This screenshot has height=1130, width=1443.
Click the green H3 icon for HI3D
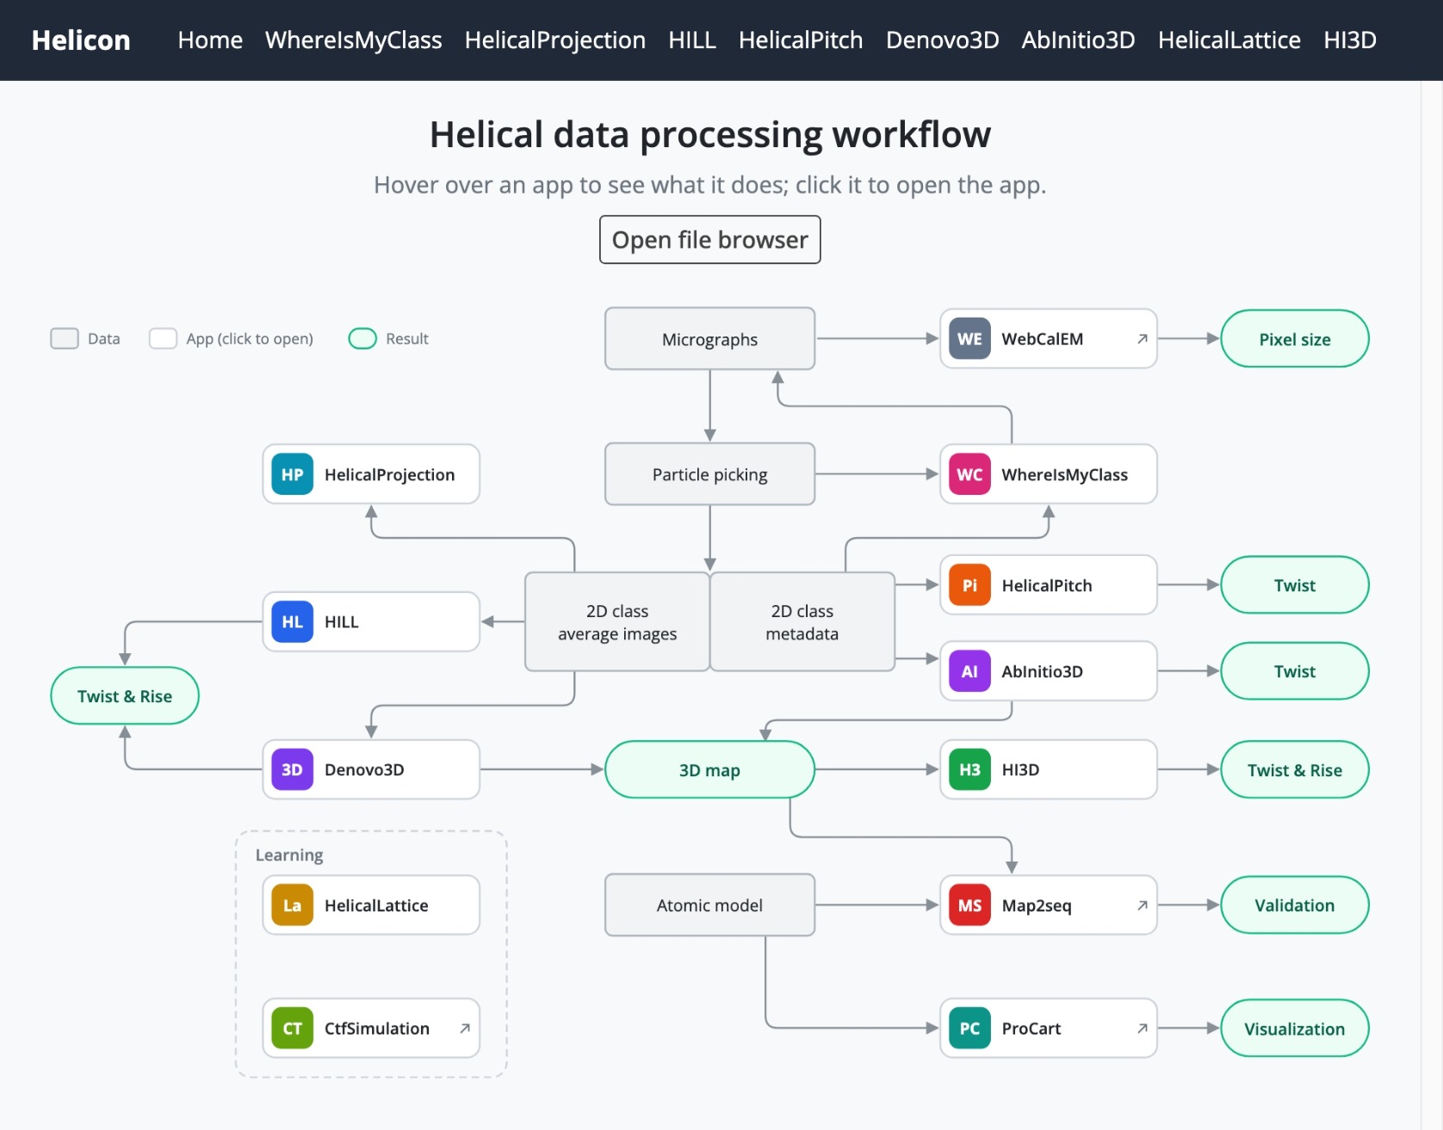coord(969,769)
